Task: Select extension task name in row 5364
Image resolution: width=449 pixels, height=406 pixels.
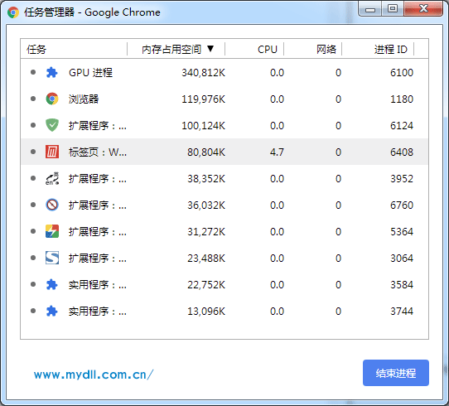Action: 98,232
